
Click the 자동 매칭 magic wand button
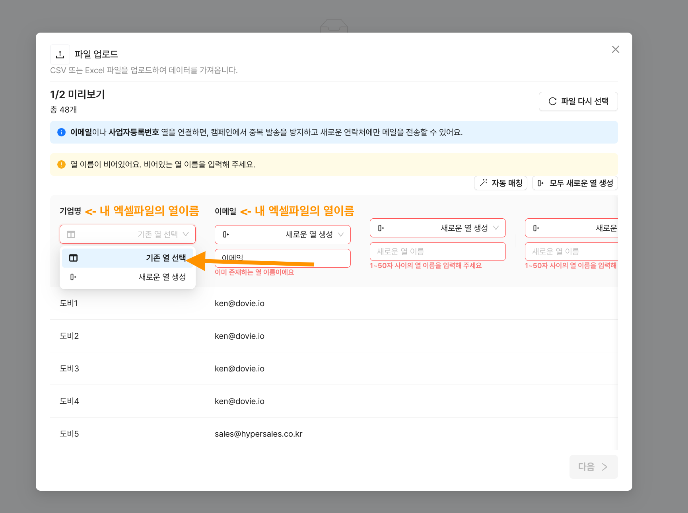[500, 183]
